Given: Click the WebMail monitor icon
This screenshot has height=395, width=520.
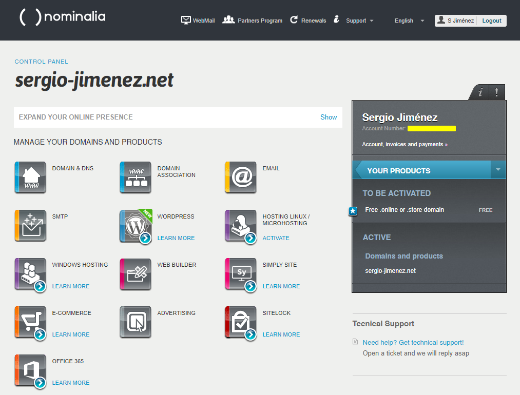Looking at the screenshot, I should pos(186,20).
